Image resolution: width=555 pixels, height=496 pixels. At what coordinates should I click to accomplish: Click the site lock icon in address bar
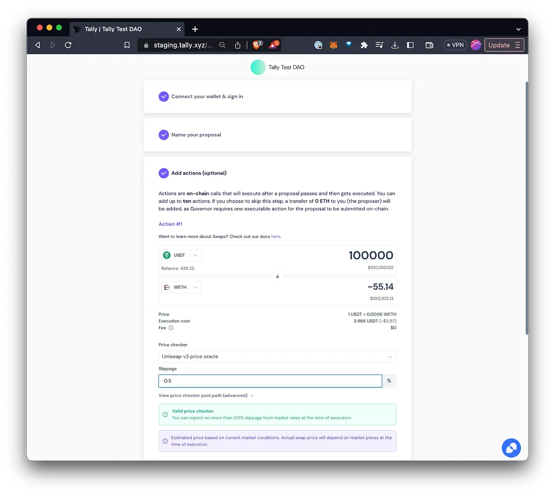click(x=146, y=45)
